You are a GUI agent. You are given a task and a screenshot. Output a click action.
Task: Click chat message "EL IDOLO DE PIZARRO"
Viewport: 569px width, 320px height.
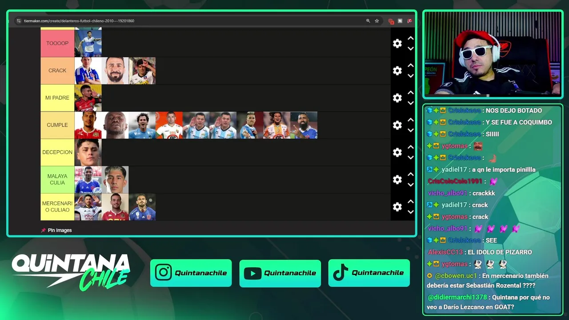[x=500, y=252]
